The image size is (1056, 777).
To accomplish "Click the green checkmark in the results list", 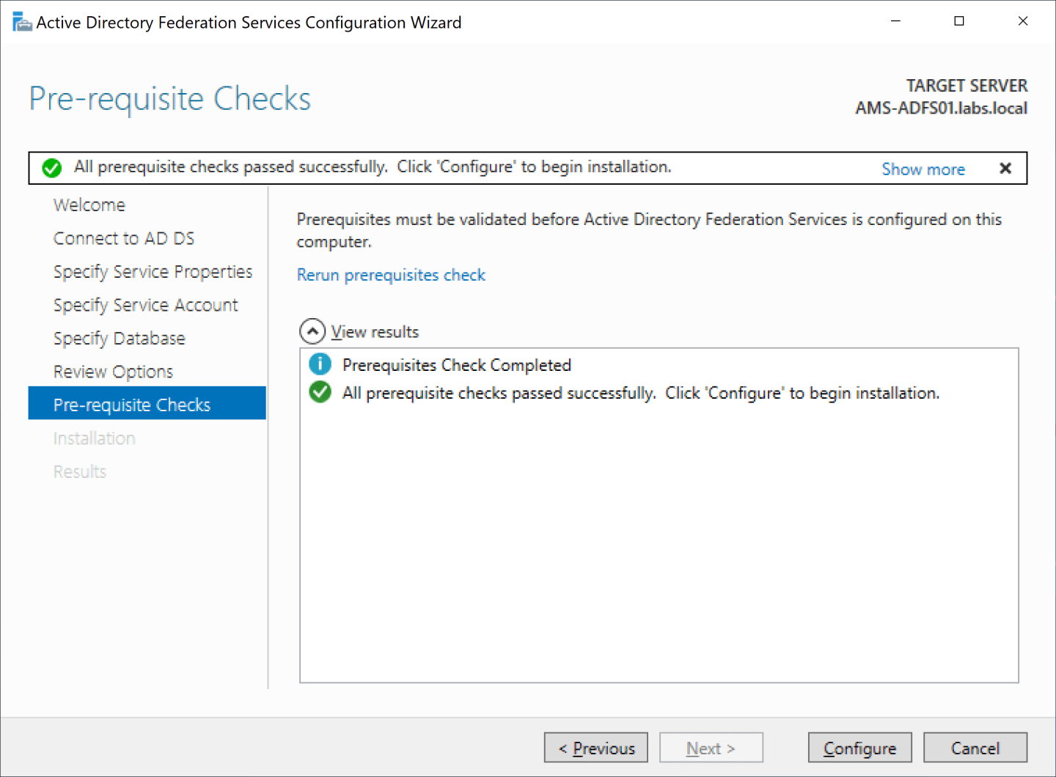I will [320, 392].
